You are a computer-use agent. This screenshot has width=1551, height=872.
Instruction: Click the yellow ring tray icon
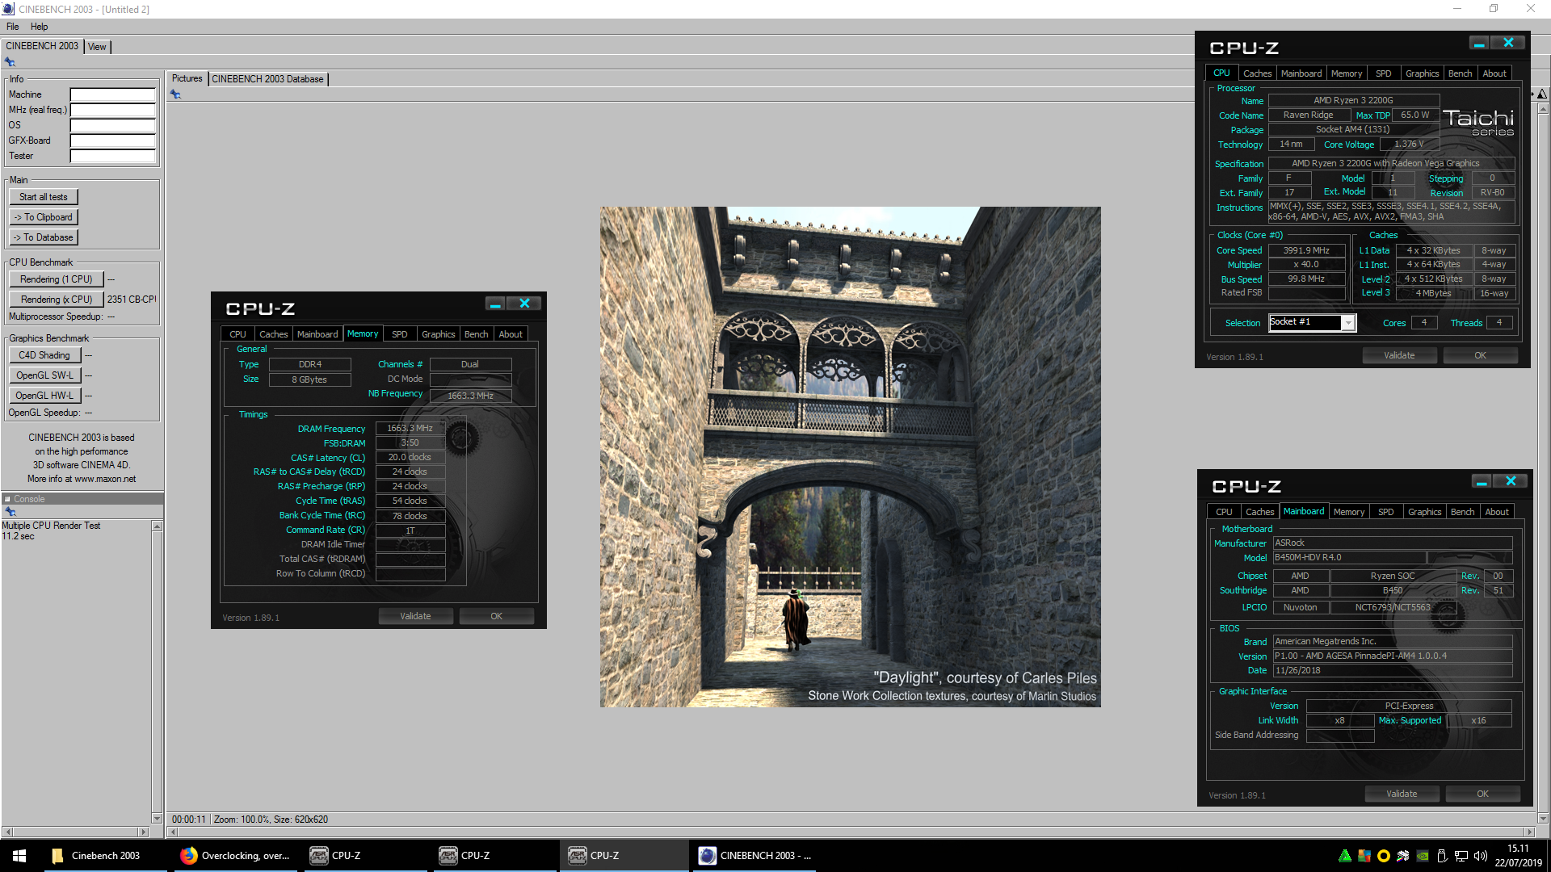(x=1384, y=856)
